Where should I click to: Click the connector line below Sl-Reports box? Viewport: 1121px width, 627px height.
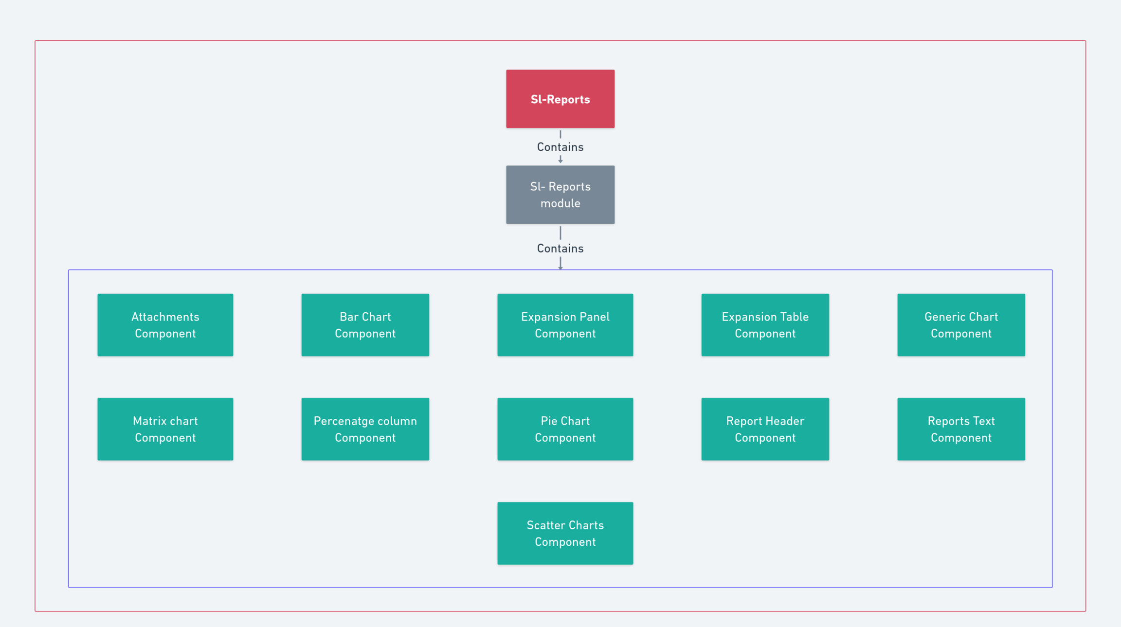560,134
